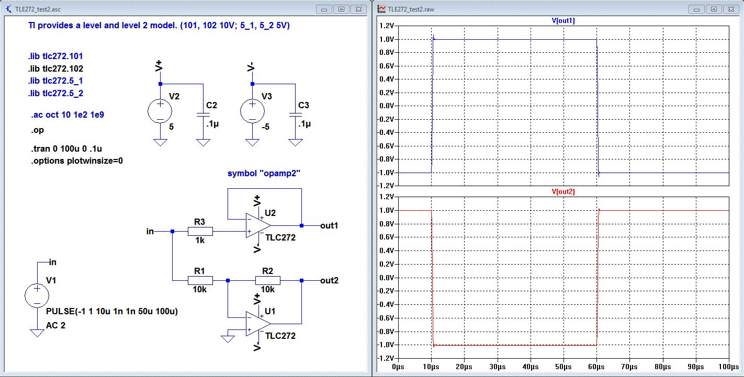This screenshot has height=377, width=744.
Task: Click the V1 pulse voltage source symbol
Action: 37,296
